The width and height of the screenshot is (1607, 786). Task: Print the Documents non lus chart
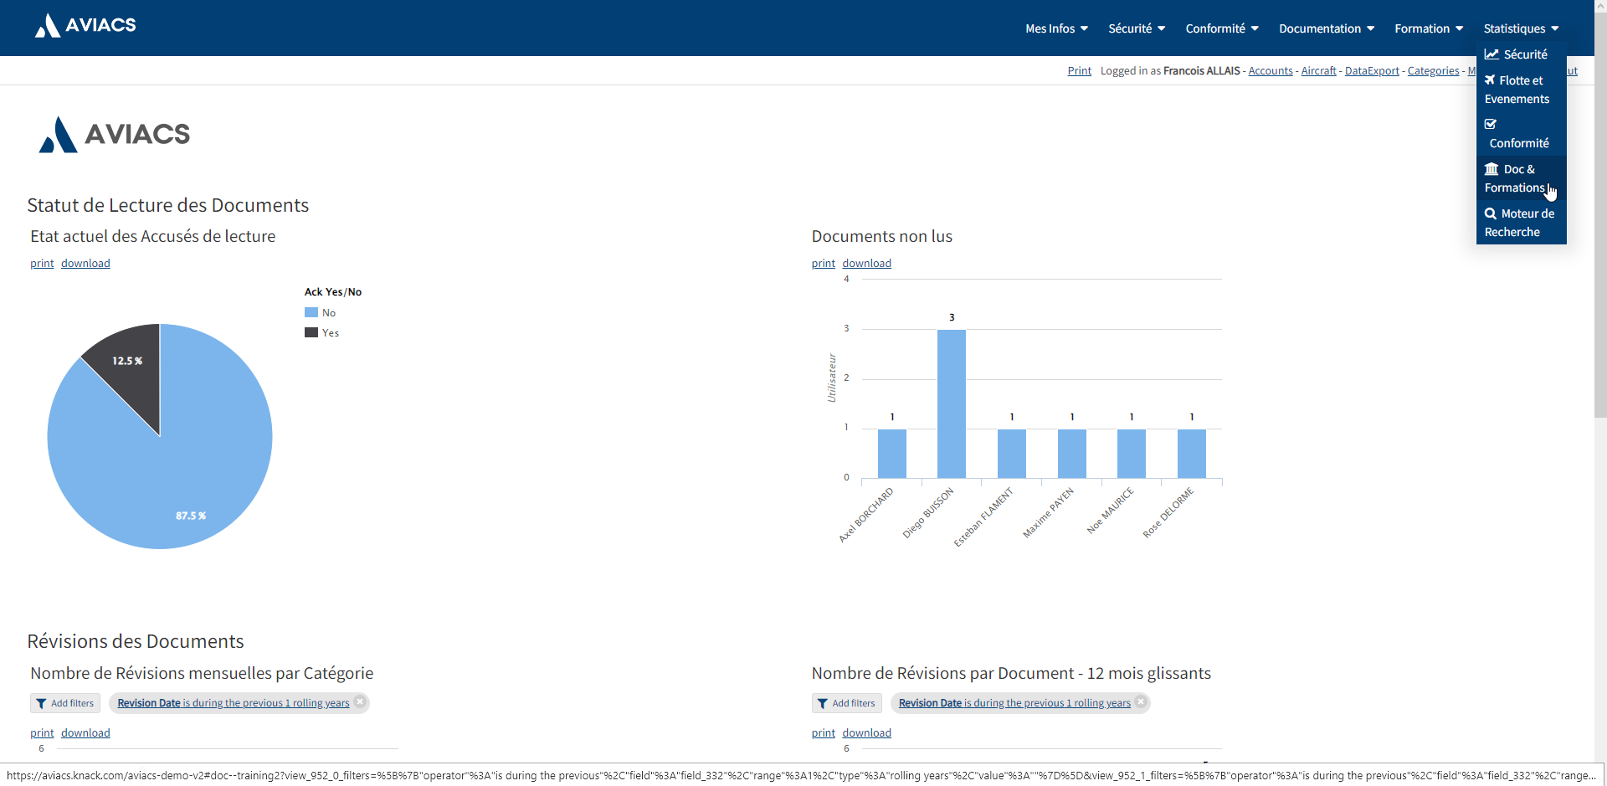coord(823,264)
